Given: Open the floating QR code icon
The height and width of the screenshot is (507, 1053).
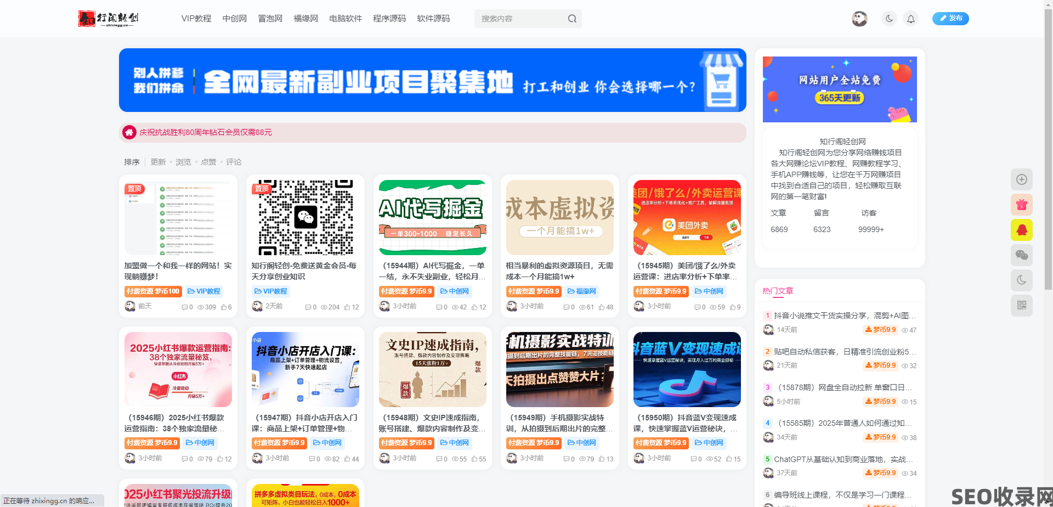Looking at the screenshot, I should point(1022,306).
